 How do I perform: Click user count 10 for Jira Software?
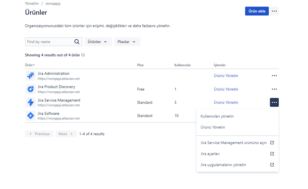(176, 116)
